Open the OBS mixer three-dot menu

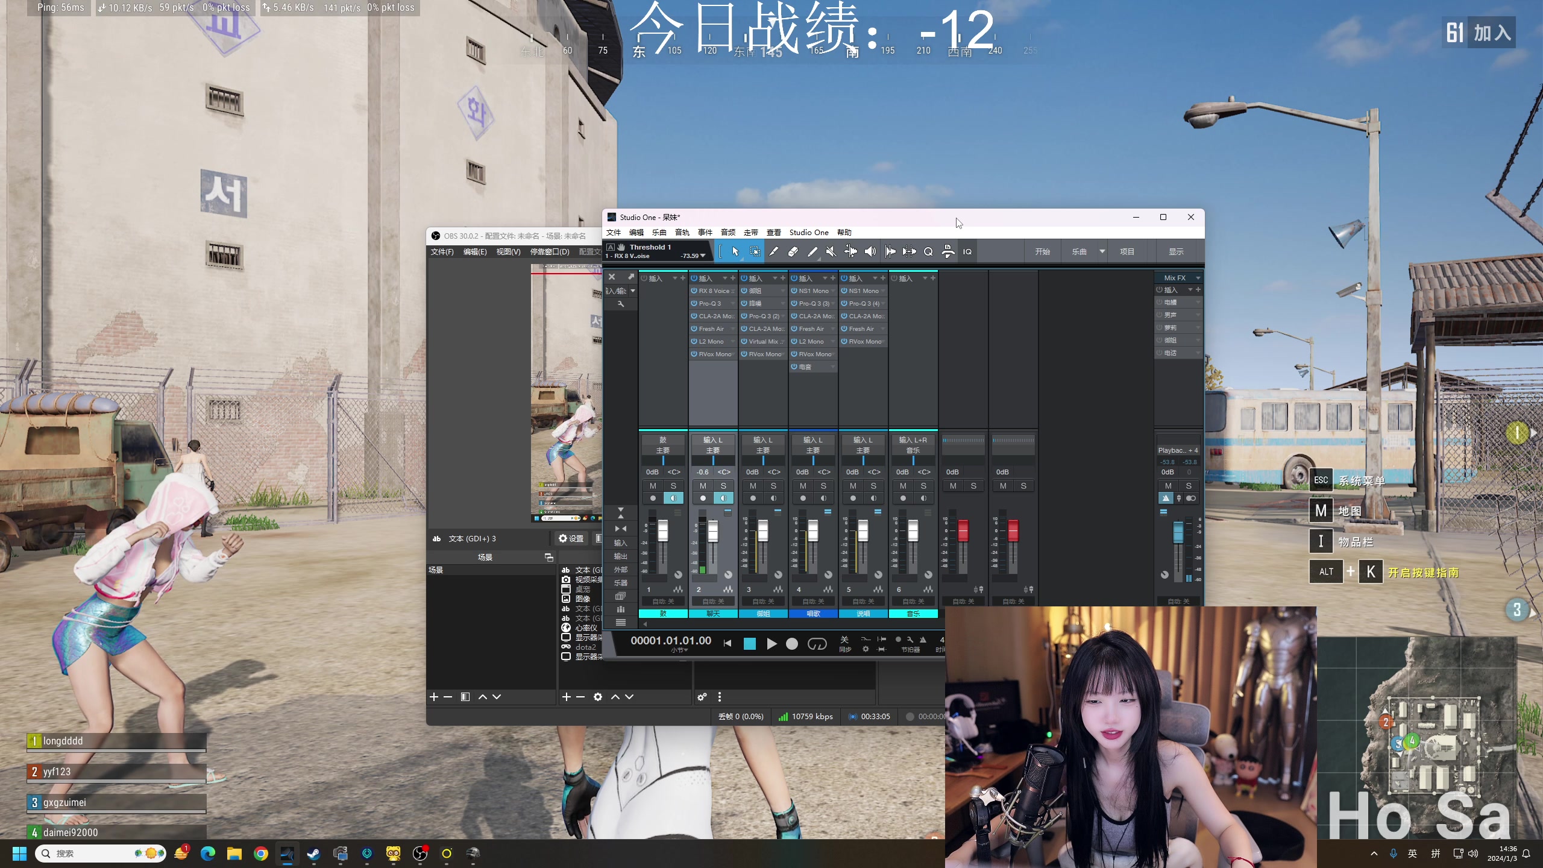coord(719,697)
